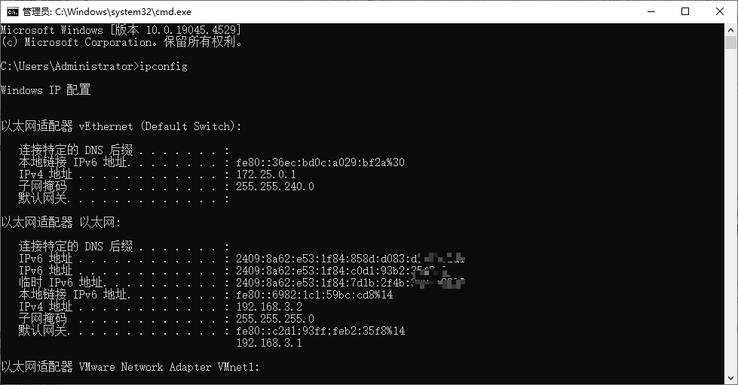Open the cmd system menu icon
The height and width of the screenshot is (385, 738).
click(12, 11)
